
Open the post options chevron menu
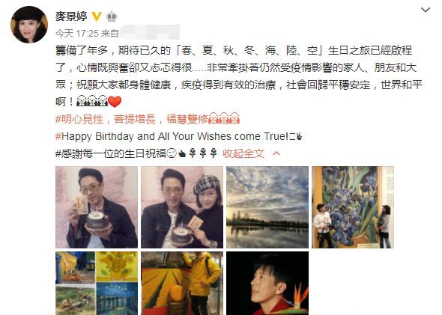click(426, 10)
